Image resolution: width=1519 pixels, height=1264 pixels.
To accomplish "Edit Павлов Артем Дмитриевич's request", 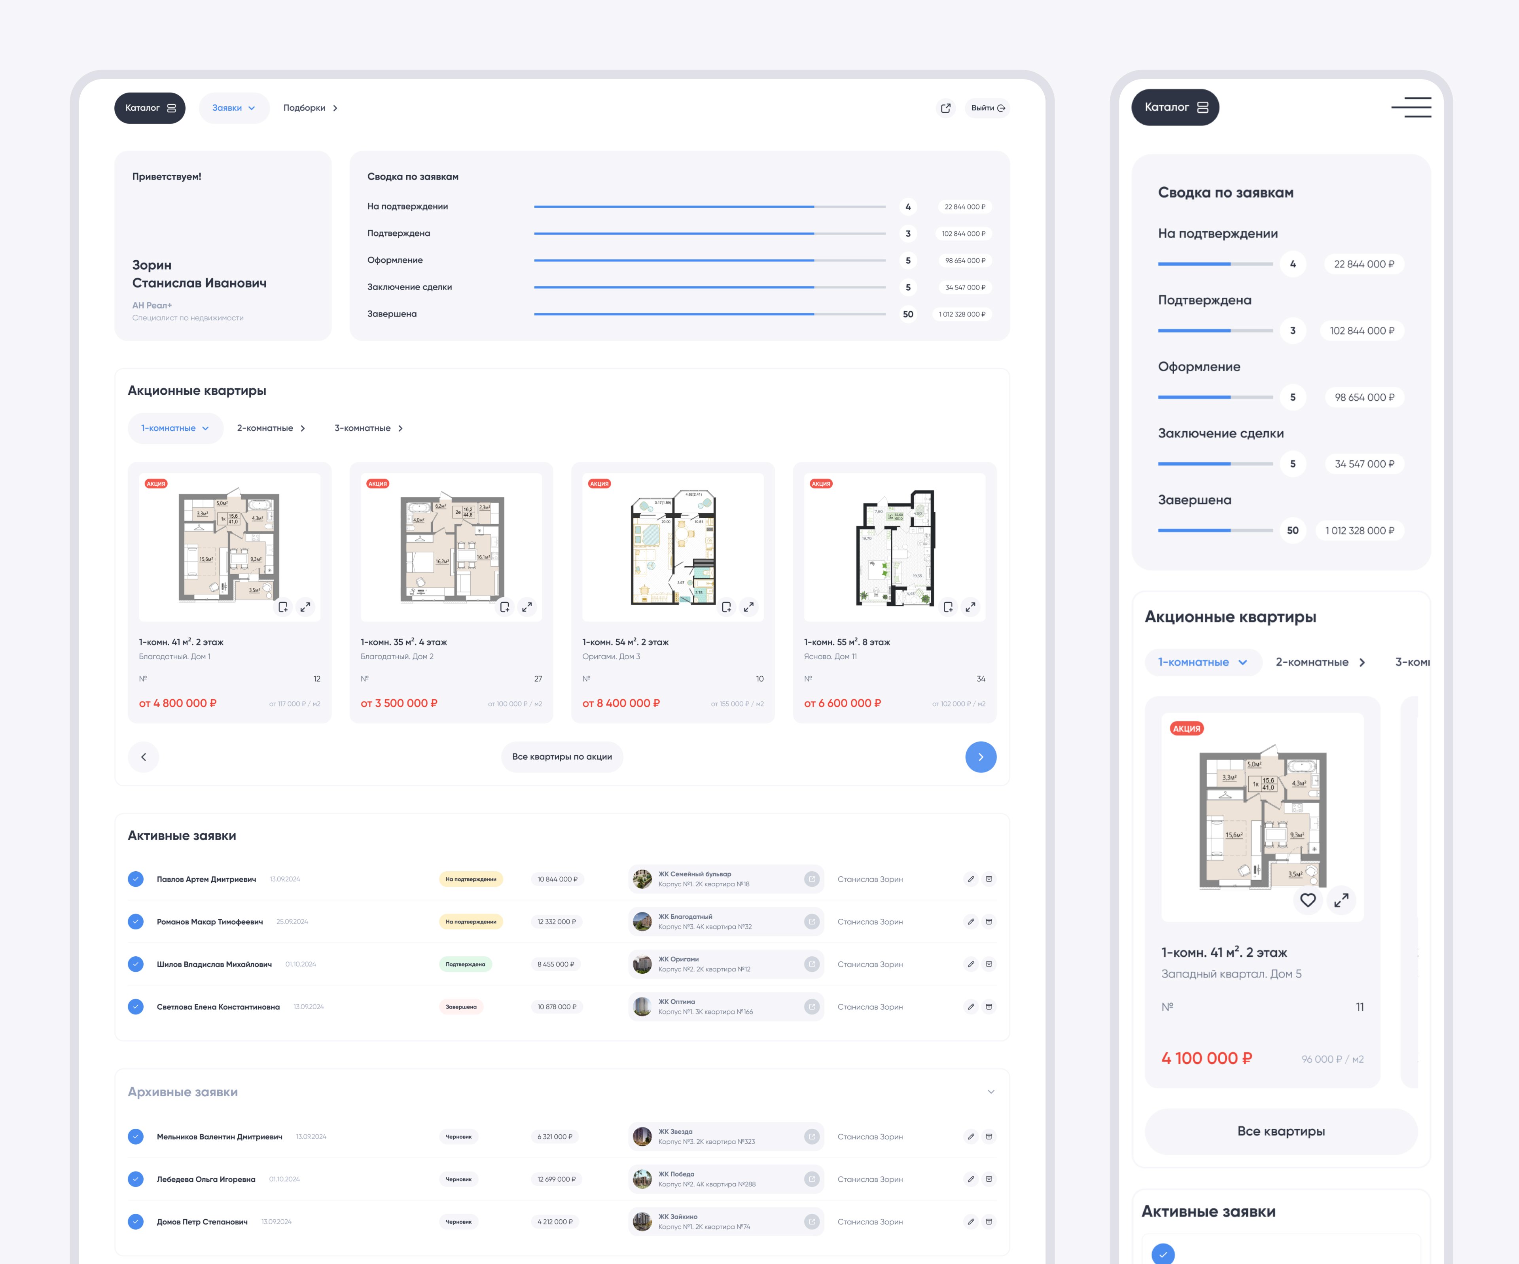I will click(971, 879).
